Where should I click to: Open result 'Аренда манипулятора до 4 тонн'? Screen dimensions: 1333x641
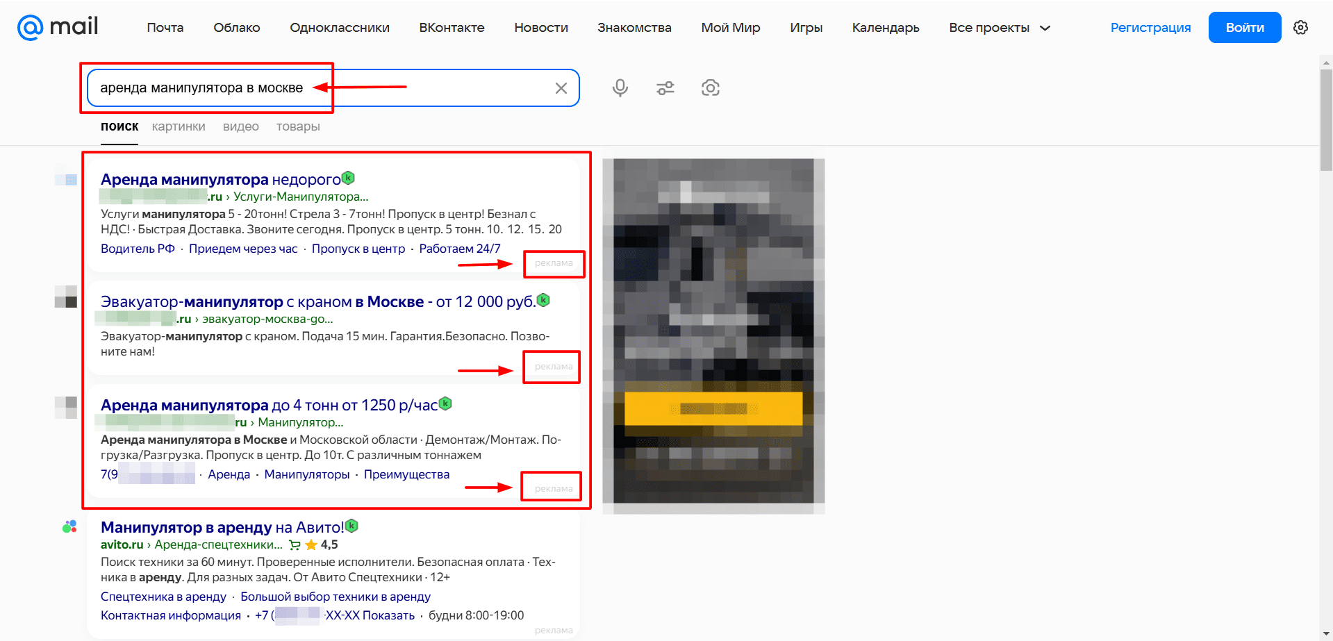click(269, 405)
